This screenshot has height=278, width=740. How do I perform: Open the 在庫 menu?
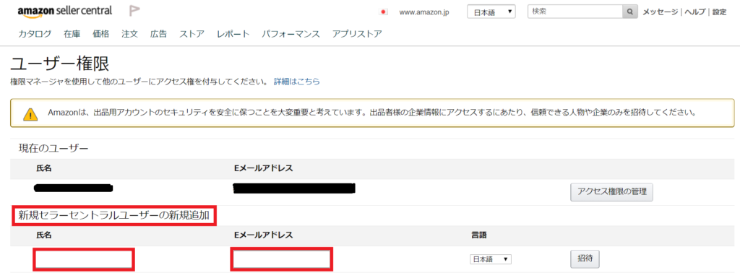72,34
